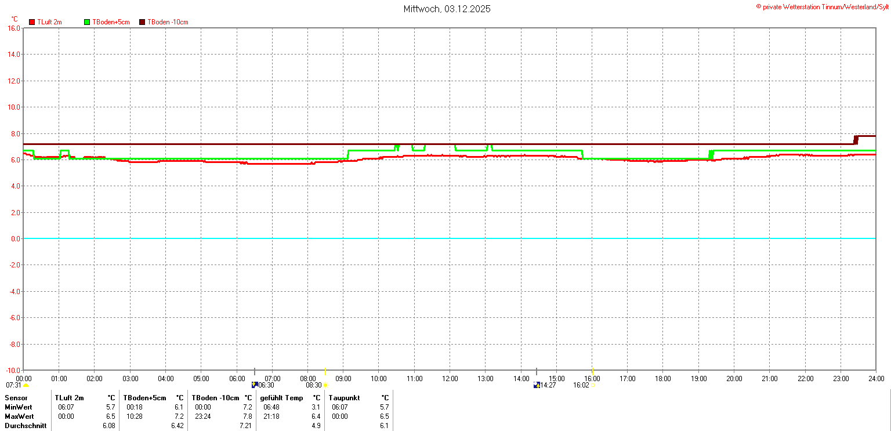Click the moon icon next to 14:27
Screen dimensions: 891x431
(537, 385)
